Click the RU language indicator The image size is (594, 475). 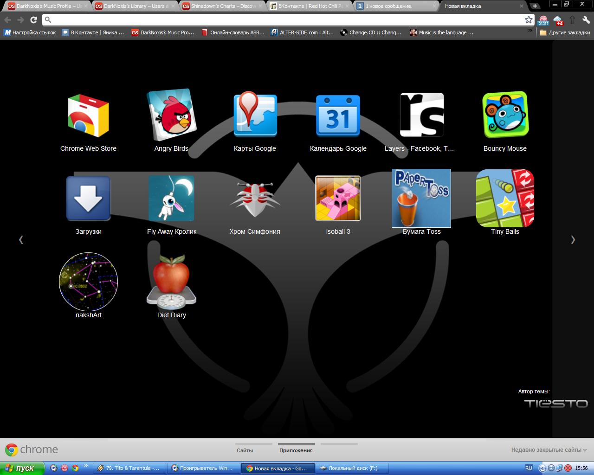click(x=529, y=468)
